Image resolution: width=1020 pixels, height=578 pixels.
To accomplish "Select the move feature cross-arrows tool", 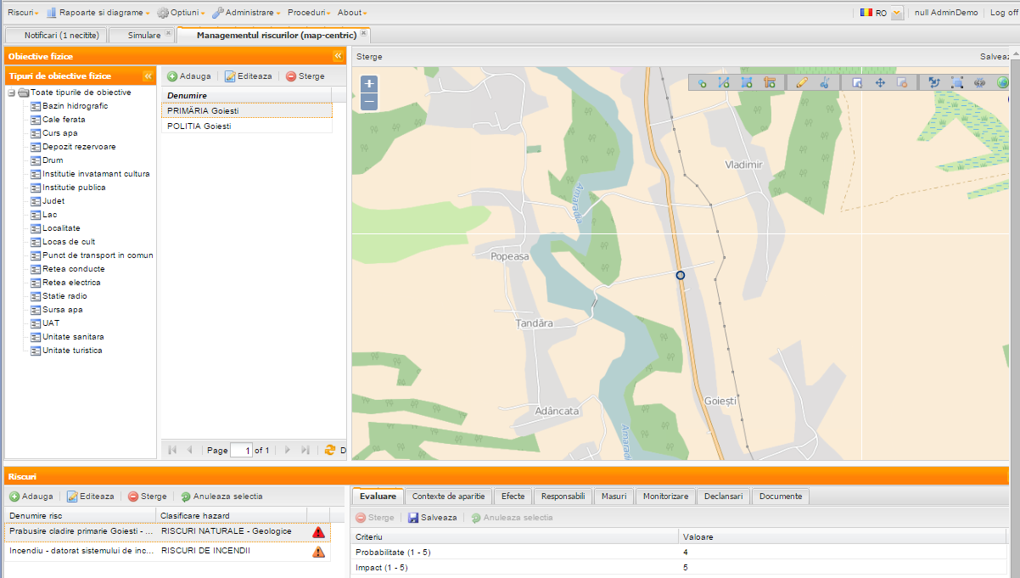I will (x=880, y=82).
